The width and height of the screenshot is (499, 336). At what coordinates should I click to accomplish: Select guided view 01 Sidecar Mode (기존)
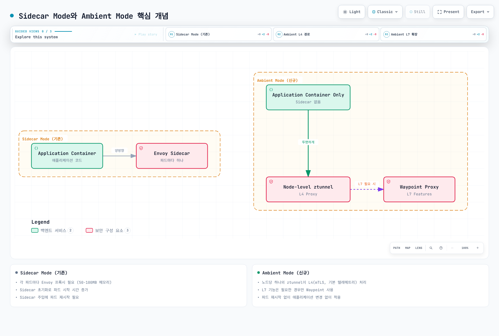tap(219, 34)
